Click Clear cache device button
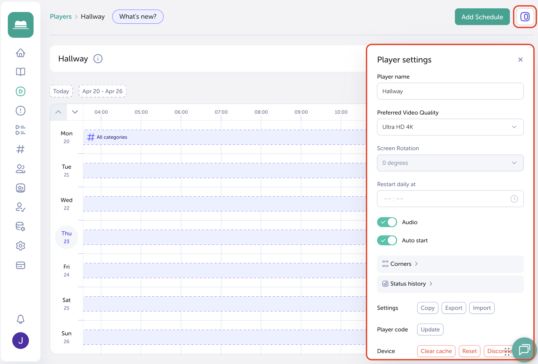Image resolution: width=538 pixels, height=364 pixels. [436, 351]
